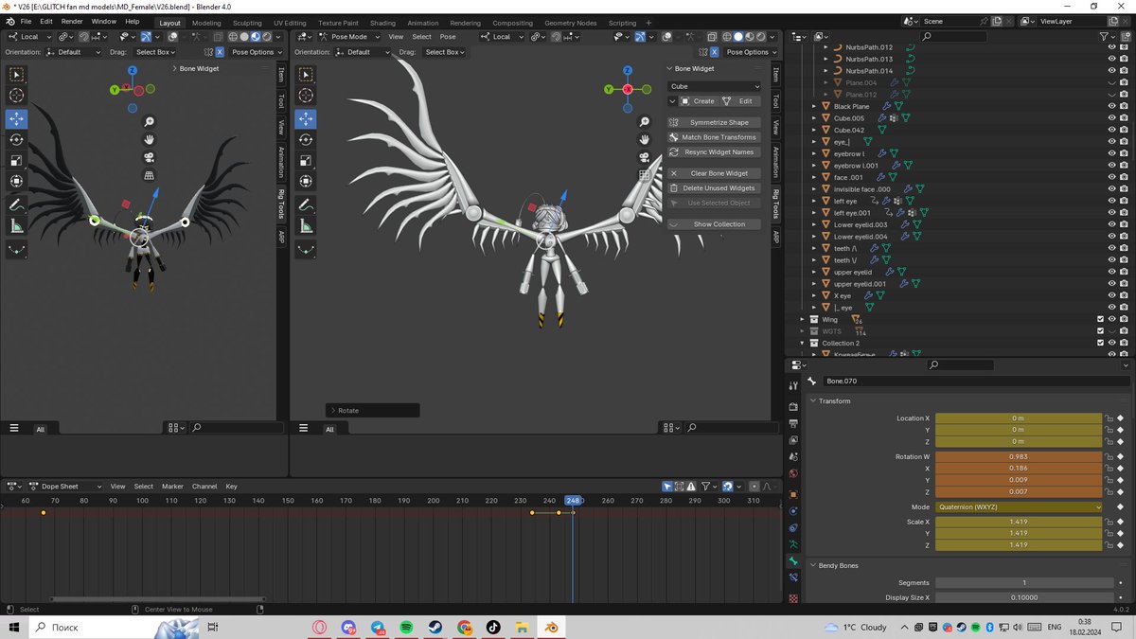The height and width of the screenshot is (639, 1136).
Task: Click the Display Size X field
Action: pyautogui.click(x=1023, y=597)
